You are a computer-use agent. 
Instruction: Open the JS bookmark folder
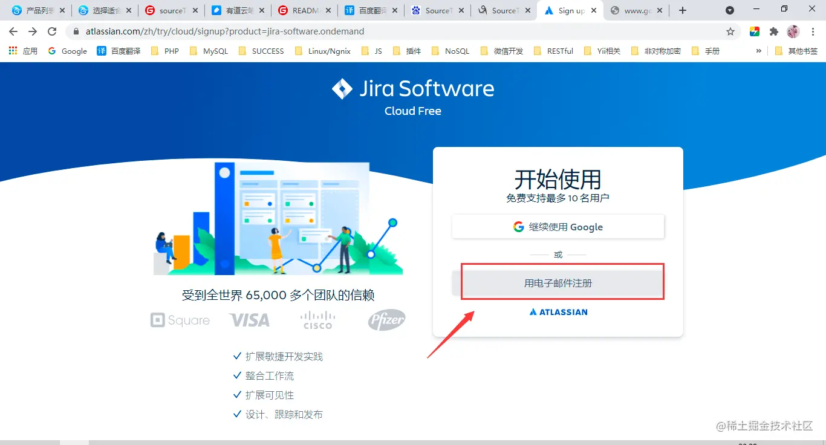tap(372, 51)
